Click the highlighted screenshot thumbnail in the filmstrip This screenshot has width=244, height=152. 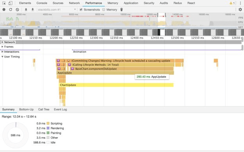pyautogui.click(x=161, y=32)
